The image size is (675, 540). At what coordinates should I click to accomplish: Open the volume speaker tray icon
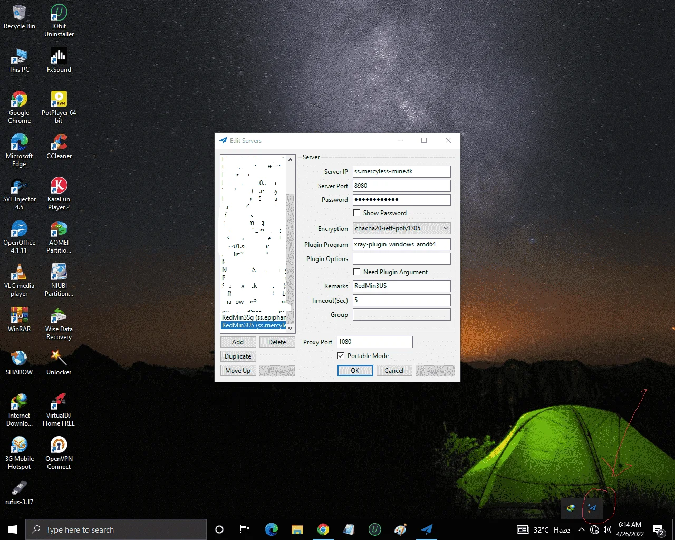coord(607,529)
